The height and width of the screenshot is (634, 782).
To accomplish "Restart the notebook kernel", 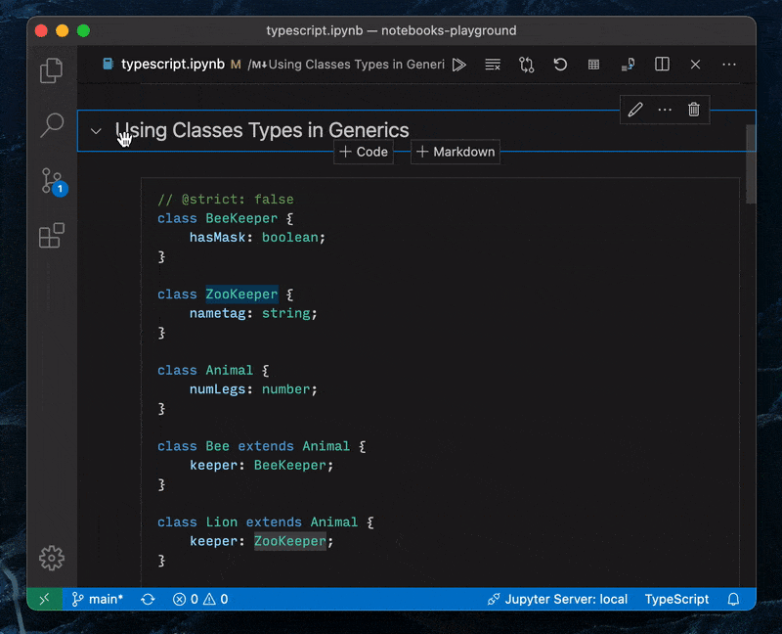I will click(x=560, y=65).
